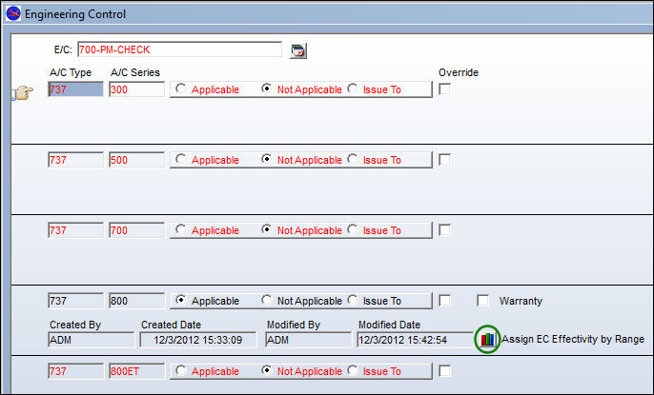Click the Created By field showing ADM
This screenshot has height=395, width=654.
(92, 340)
